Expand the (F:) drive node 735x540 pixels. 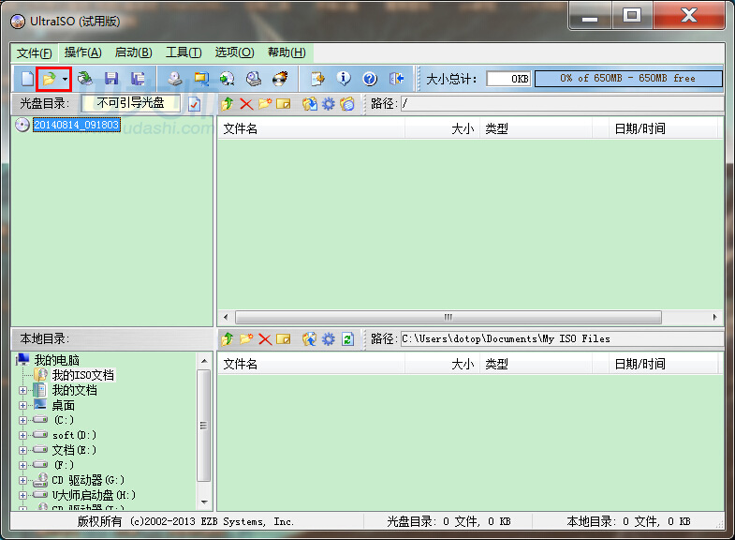click(22, 465)
